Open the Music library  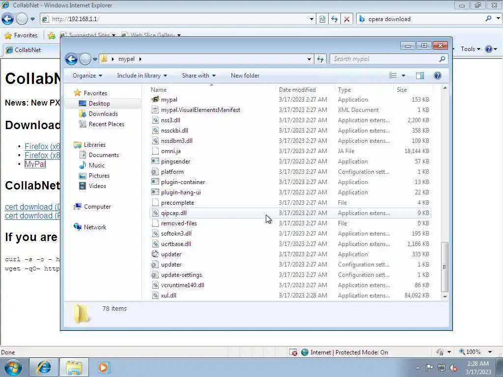pyautogui.click(x=97, y=165)
